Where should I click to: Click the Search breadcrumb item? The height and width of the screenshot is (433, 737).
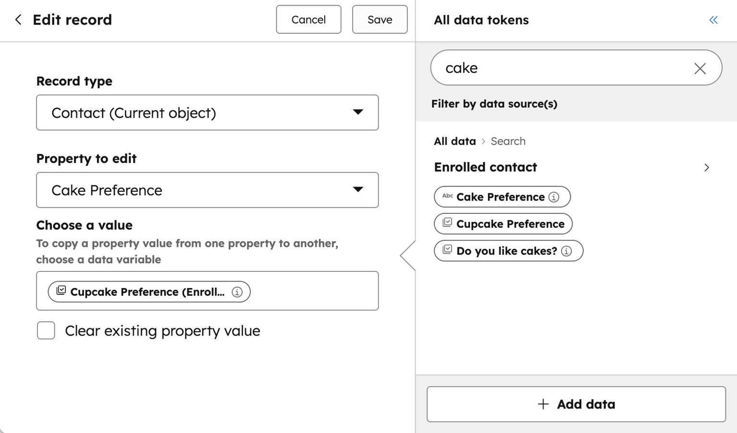508,141
